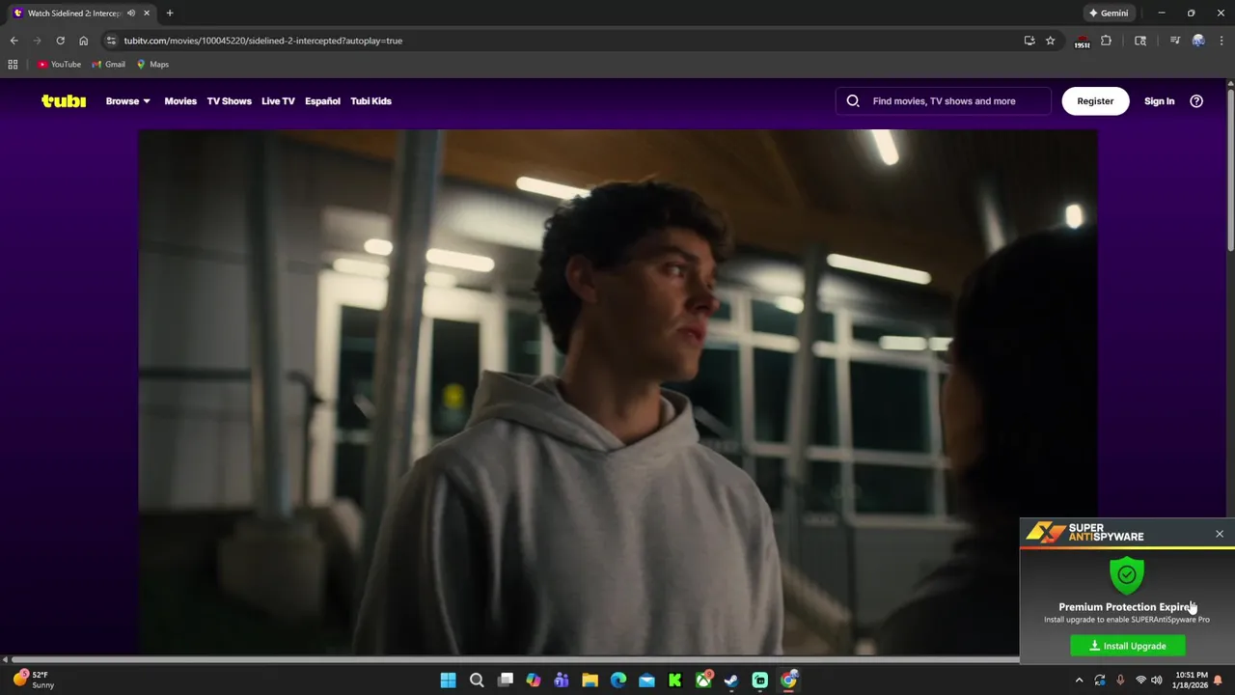Click the Register button
Viewport: 1235px width, 695px height.
(x=1095, y=100)
